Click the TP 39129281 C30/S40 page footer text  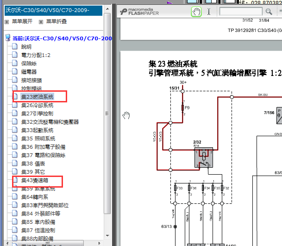(255, 30)
